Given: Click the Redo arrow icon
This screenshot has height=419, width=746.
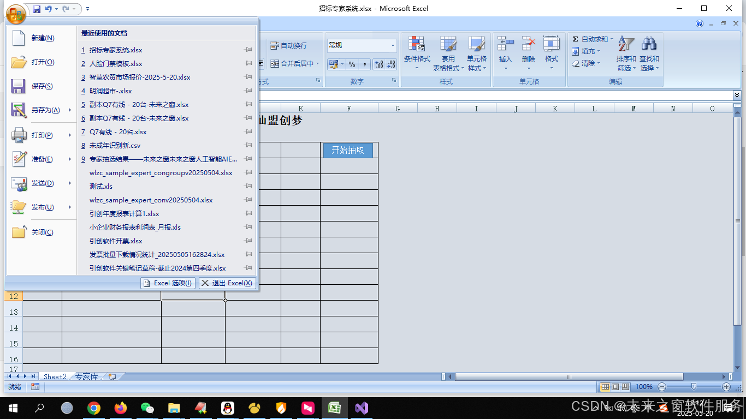Looking at the screenshot, I should (66, 9).
